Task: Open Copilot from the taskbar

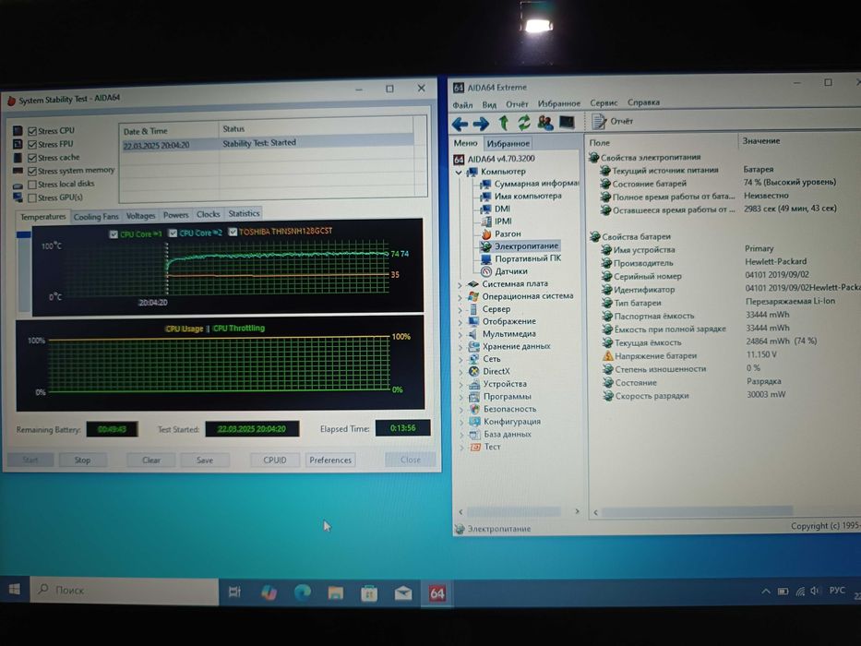Action: [x=269, y=592]
